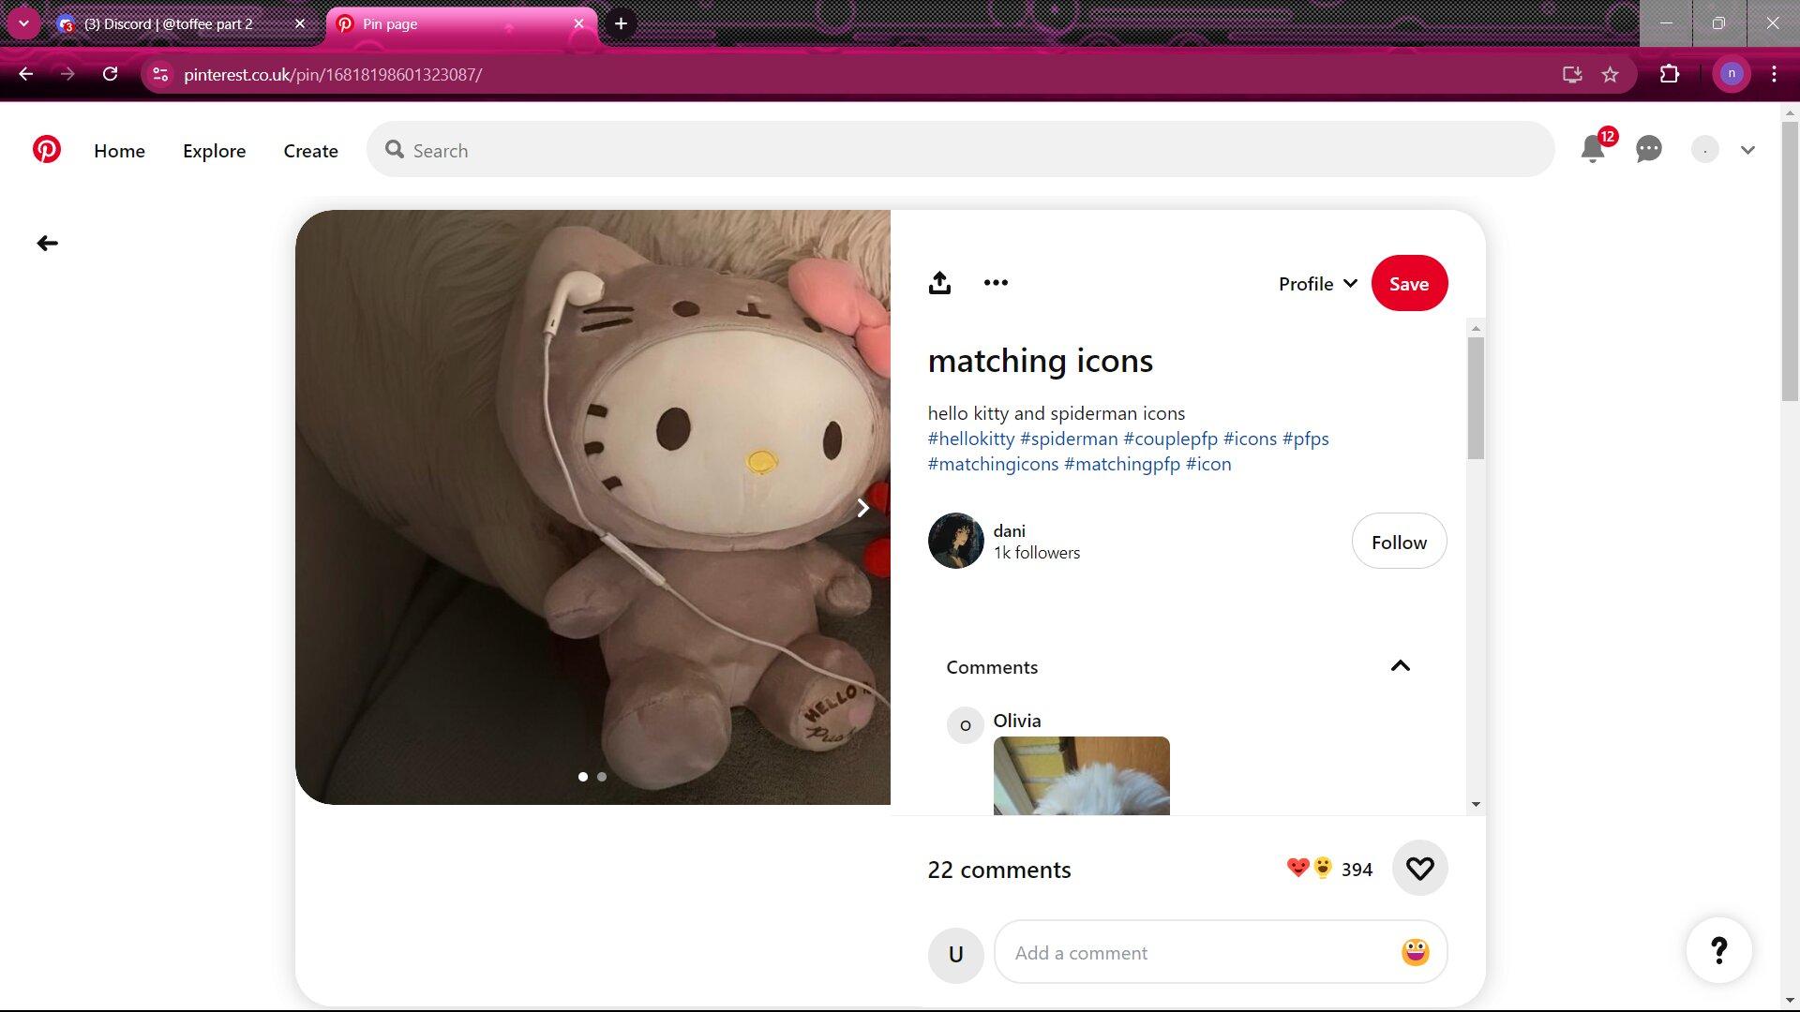Open the help question mark button
This screenshot has width=1800, height=1012.
click(1718, 950)
